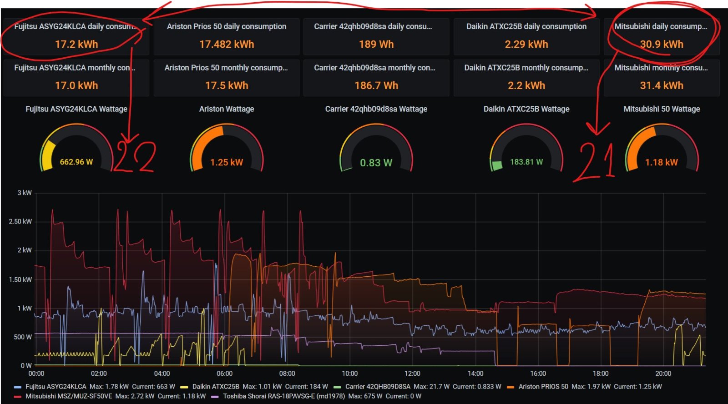Screen dimensions: 728x404
Task: Open Daikin ATXC25B daily consumption title
Action: coord(526,26)
